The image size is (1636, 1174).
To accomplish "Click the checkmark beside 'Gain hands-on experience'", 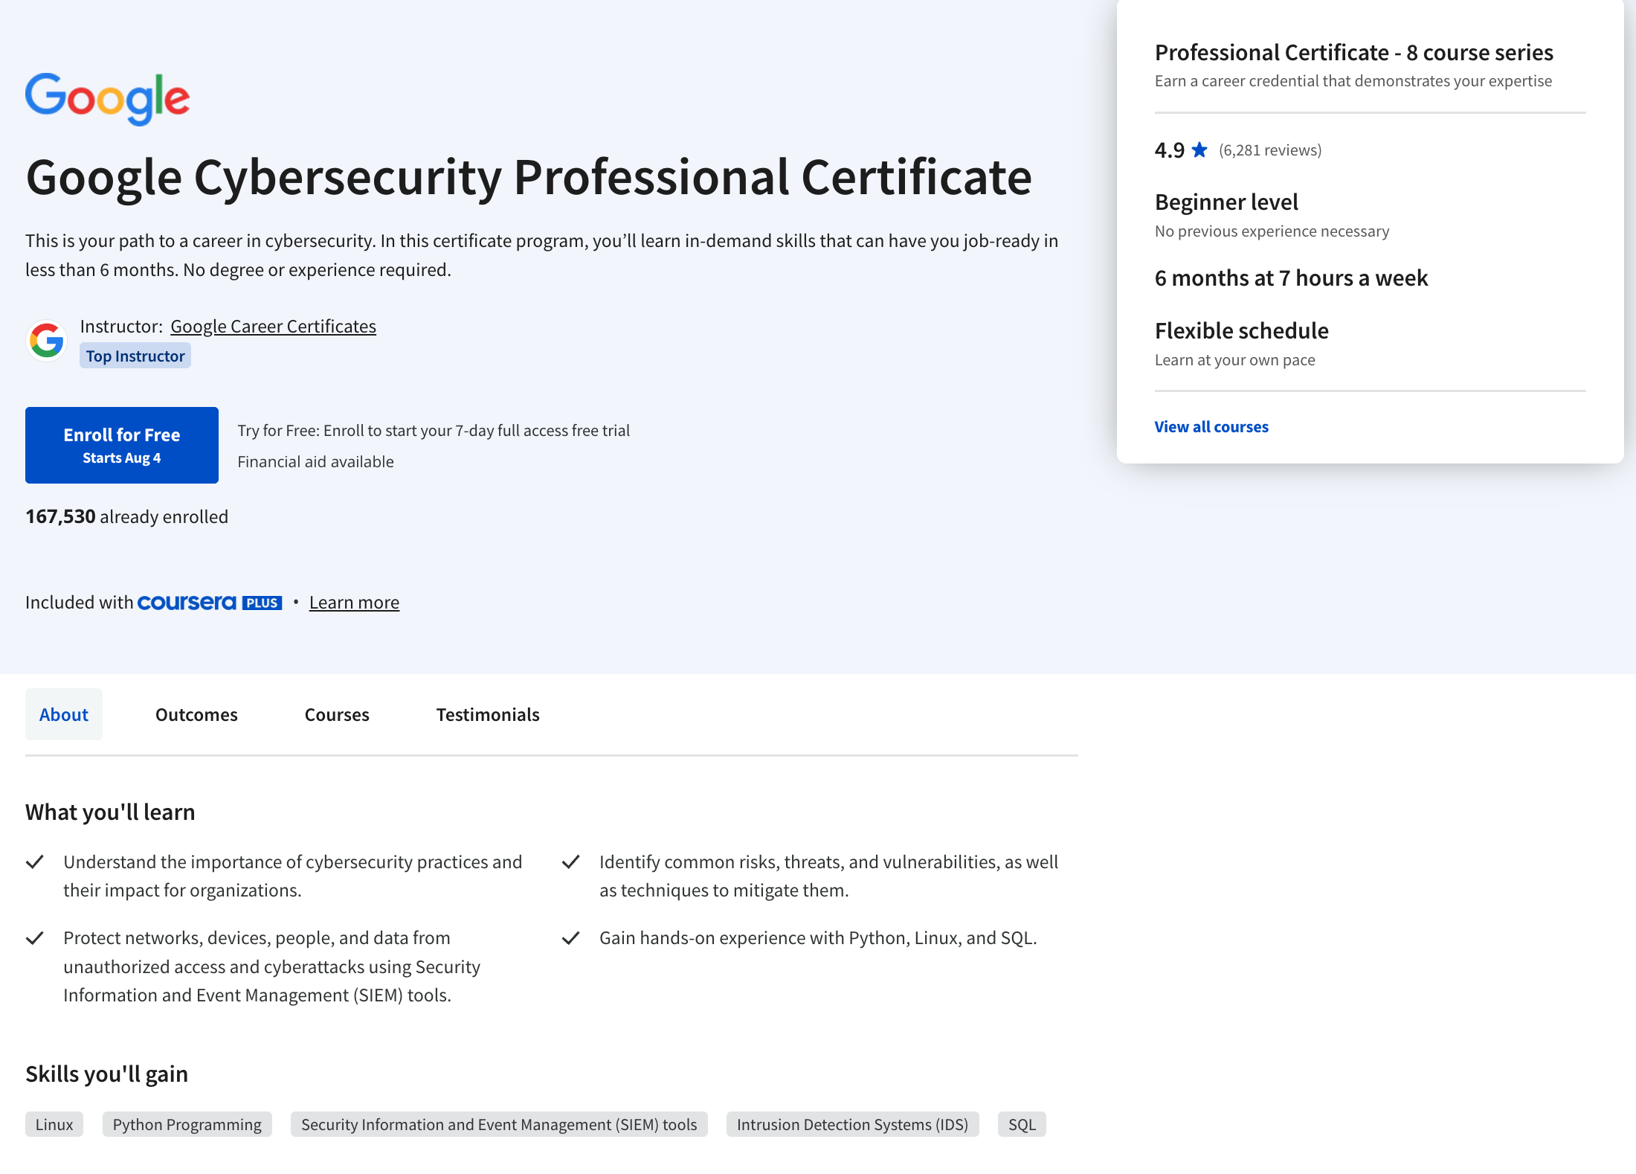I will click(573, 937).
